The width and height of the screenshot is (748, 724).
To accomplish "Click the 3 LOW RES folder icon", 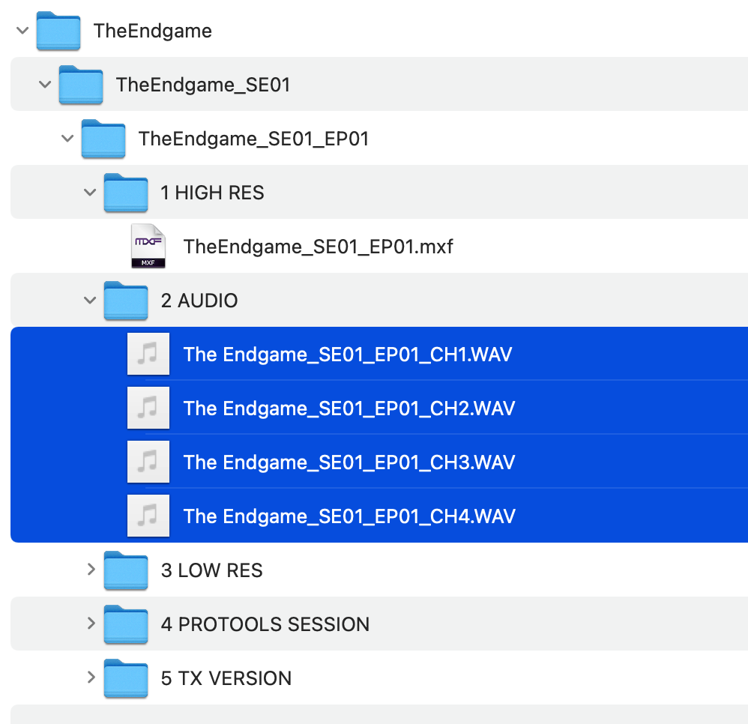I will tap(125, 570).
